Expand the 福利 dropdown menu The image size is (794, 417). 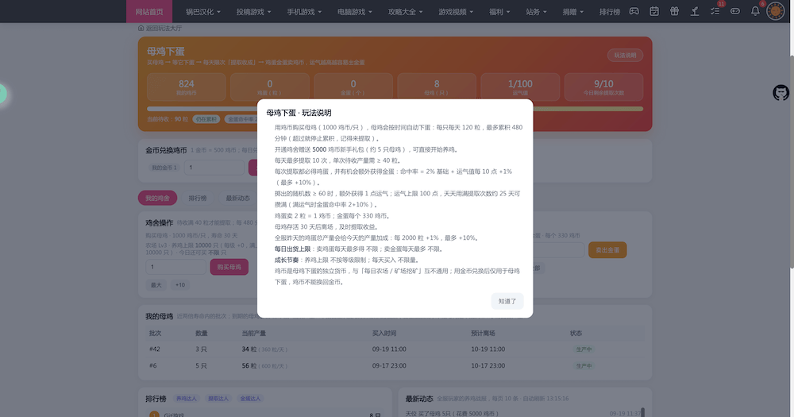[x=499, y=12]
